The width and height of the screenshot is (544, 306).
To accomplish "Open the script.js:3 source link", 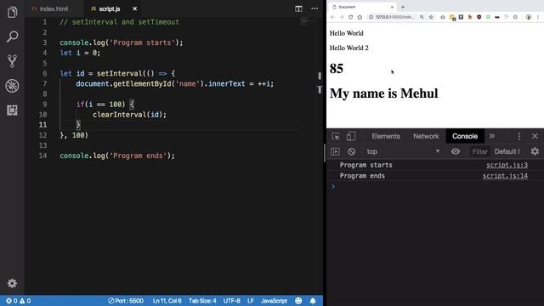I will 507,165.
